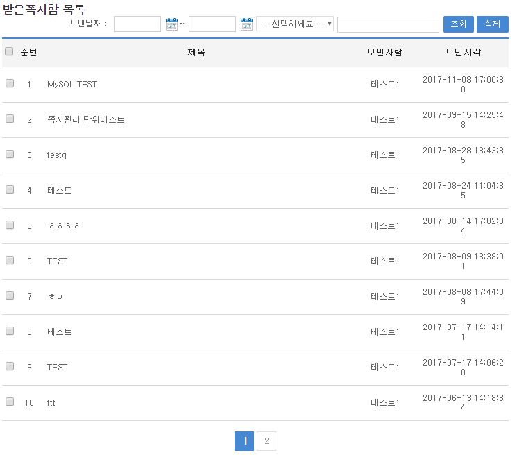Select checkbox for 쪽지관리 단위테스트 message
Viewport: 517px width, 455px height.
tap(10, 119)
